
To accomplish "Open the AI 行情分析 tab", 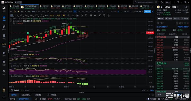I will tap(52, 95).
